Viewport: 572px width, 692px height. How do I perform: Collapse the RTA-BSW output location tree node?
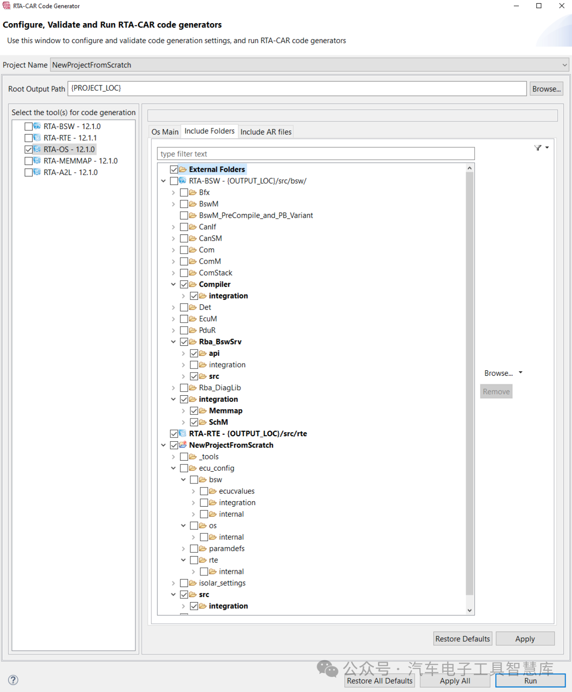click(x=164, y=181)
